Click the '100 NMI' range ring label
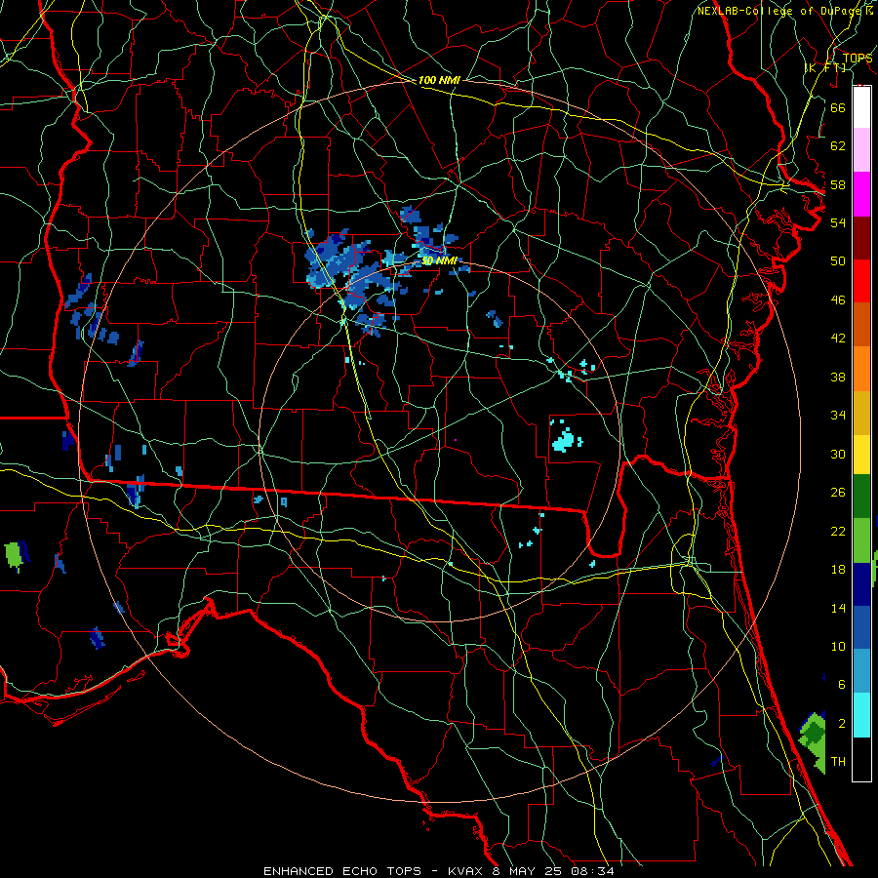 click(x=439, y=80)
